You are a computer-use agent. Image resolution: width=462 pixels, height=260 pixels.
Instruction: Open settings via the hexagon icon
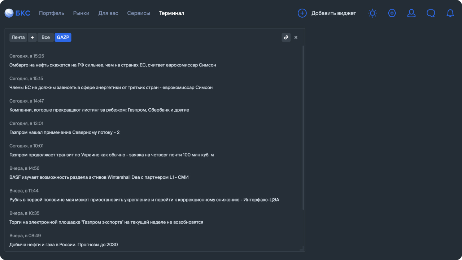tap(392, 13)
